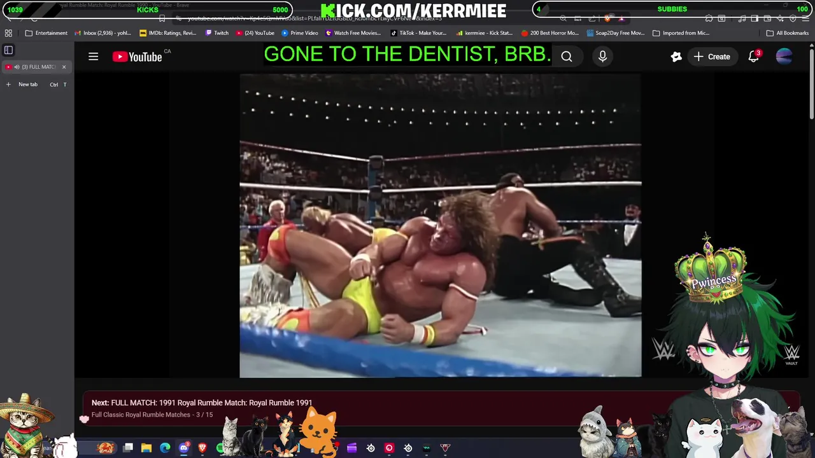Click the YouTube search magnifier button
This screenshot has height=458, width=815.
click(567, 57)
